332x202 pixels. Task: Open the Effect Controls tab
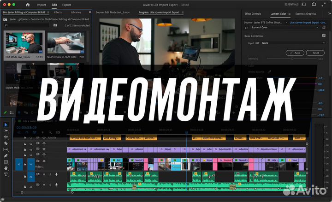(253, 14)
